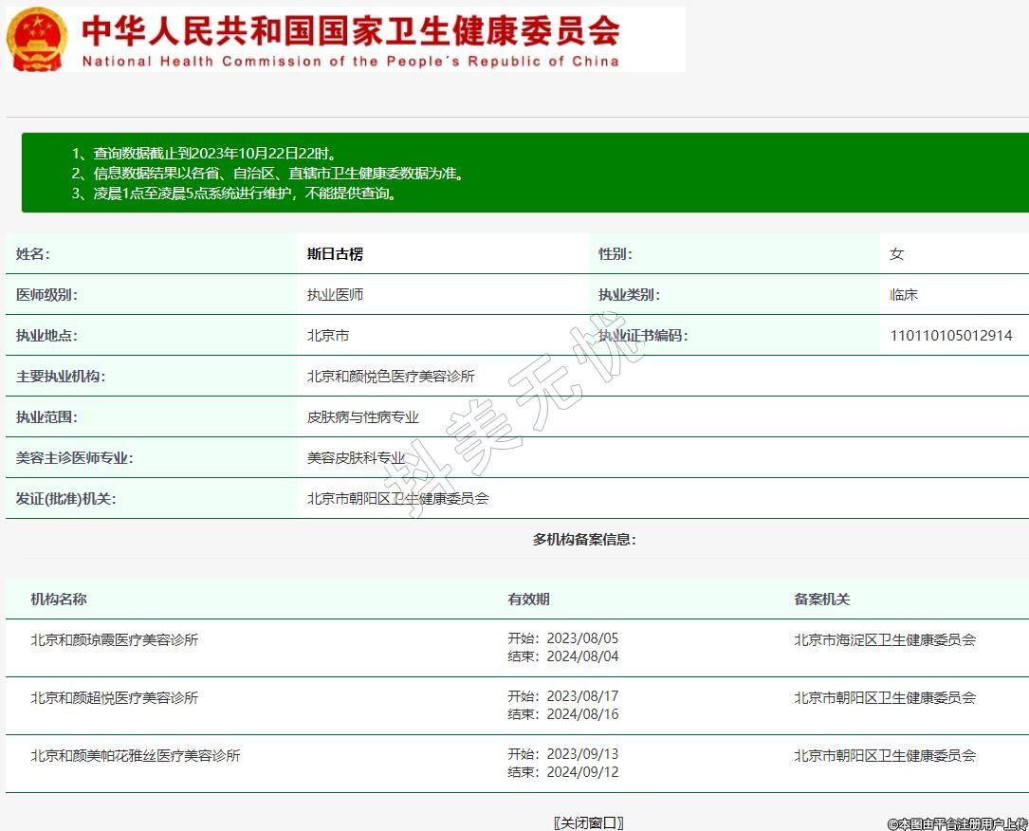Click the 北京和颜琼霞医疗美容诊所 row name
Viewport: 1029px width, 831px height.
pos(115,640)
